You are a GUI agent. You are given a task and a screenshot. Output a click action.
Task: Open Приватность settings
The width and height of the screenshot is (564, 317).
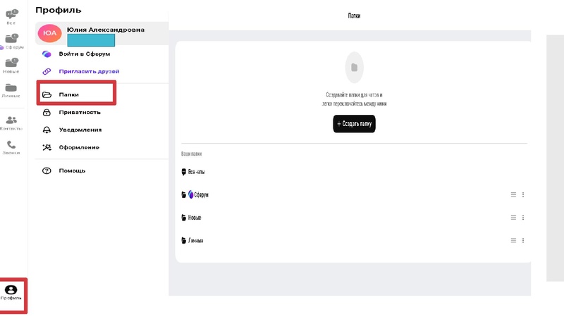[79, 112]
